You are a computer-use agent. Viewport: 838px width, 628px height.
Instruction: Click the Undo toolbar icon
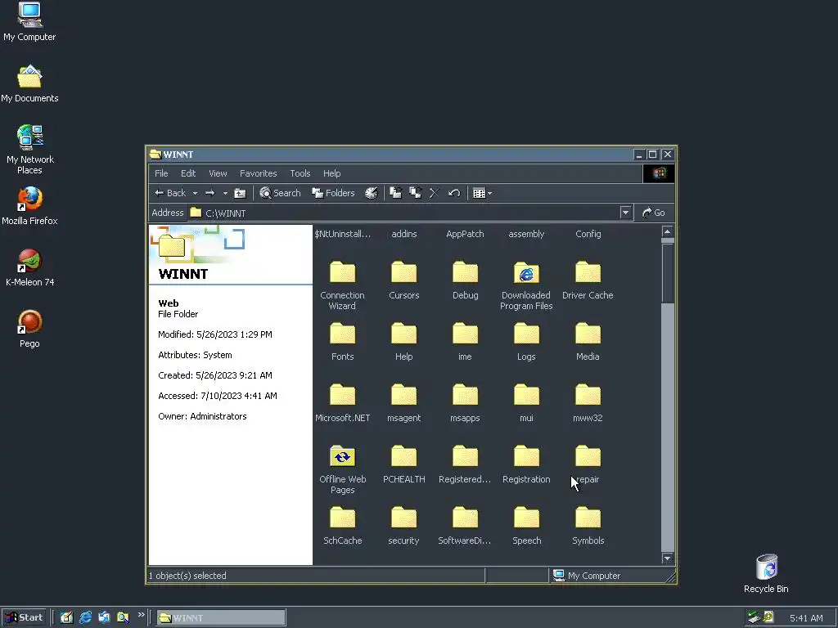click(454, 193)
